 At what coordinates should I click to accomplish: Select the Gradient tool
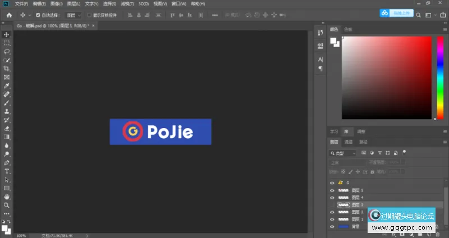pos(7,137)
